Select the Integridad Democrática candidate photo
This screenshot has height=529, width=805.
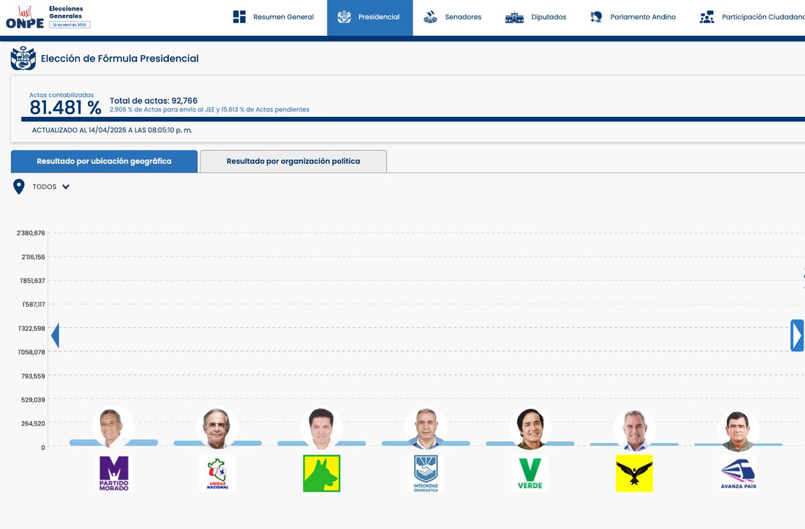click(425, 428)
